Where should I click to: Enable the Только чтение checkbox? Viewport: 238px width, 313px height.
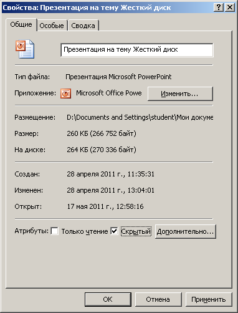pos(54,231)
